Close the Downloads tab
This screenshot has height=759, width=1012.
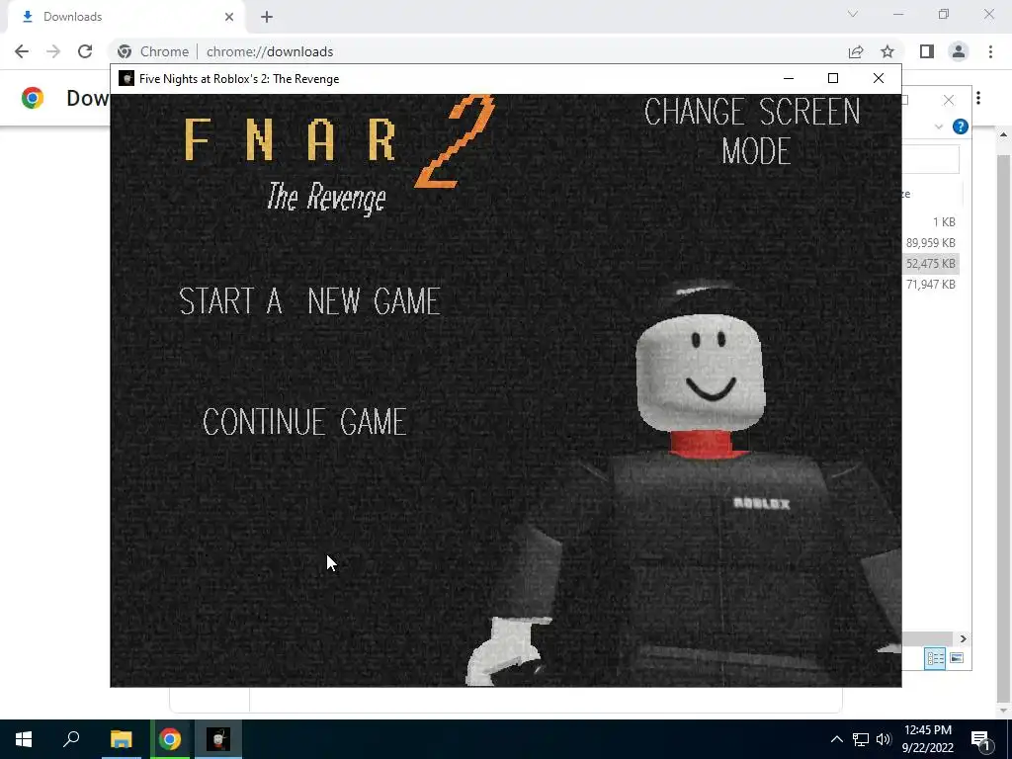(x=229, y=17)
